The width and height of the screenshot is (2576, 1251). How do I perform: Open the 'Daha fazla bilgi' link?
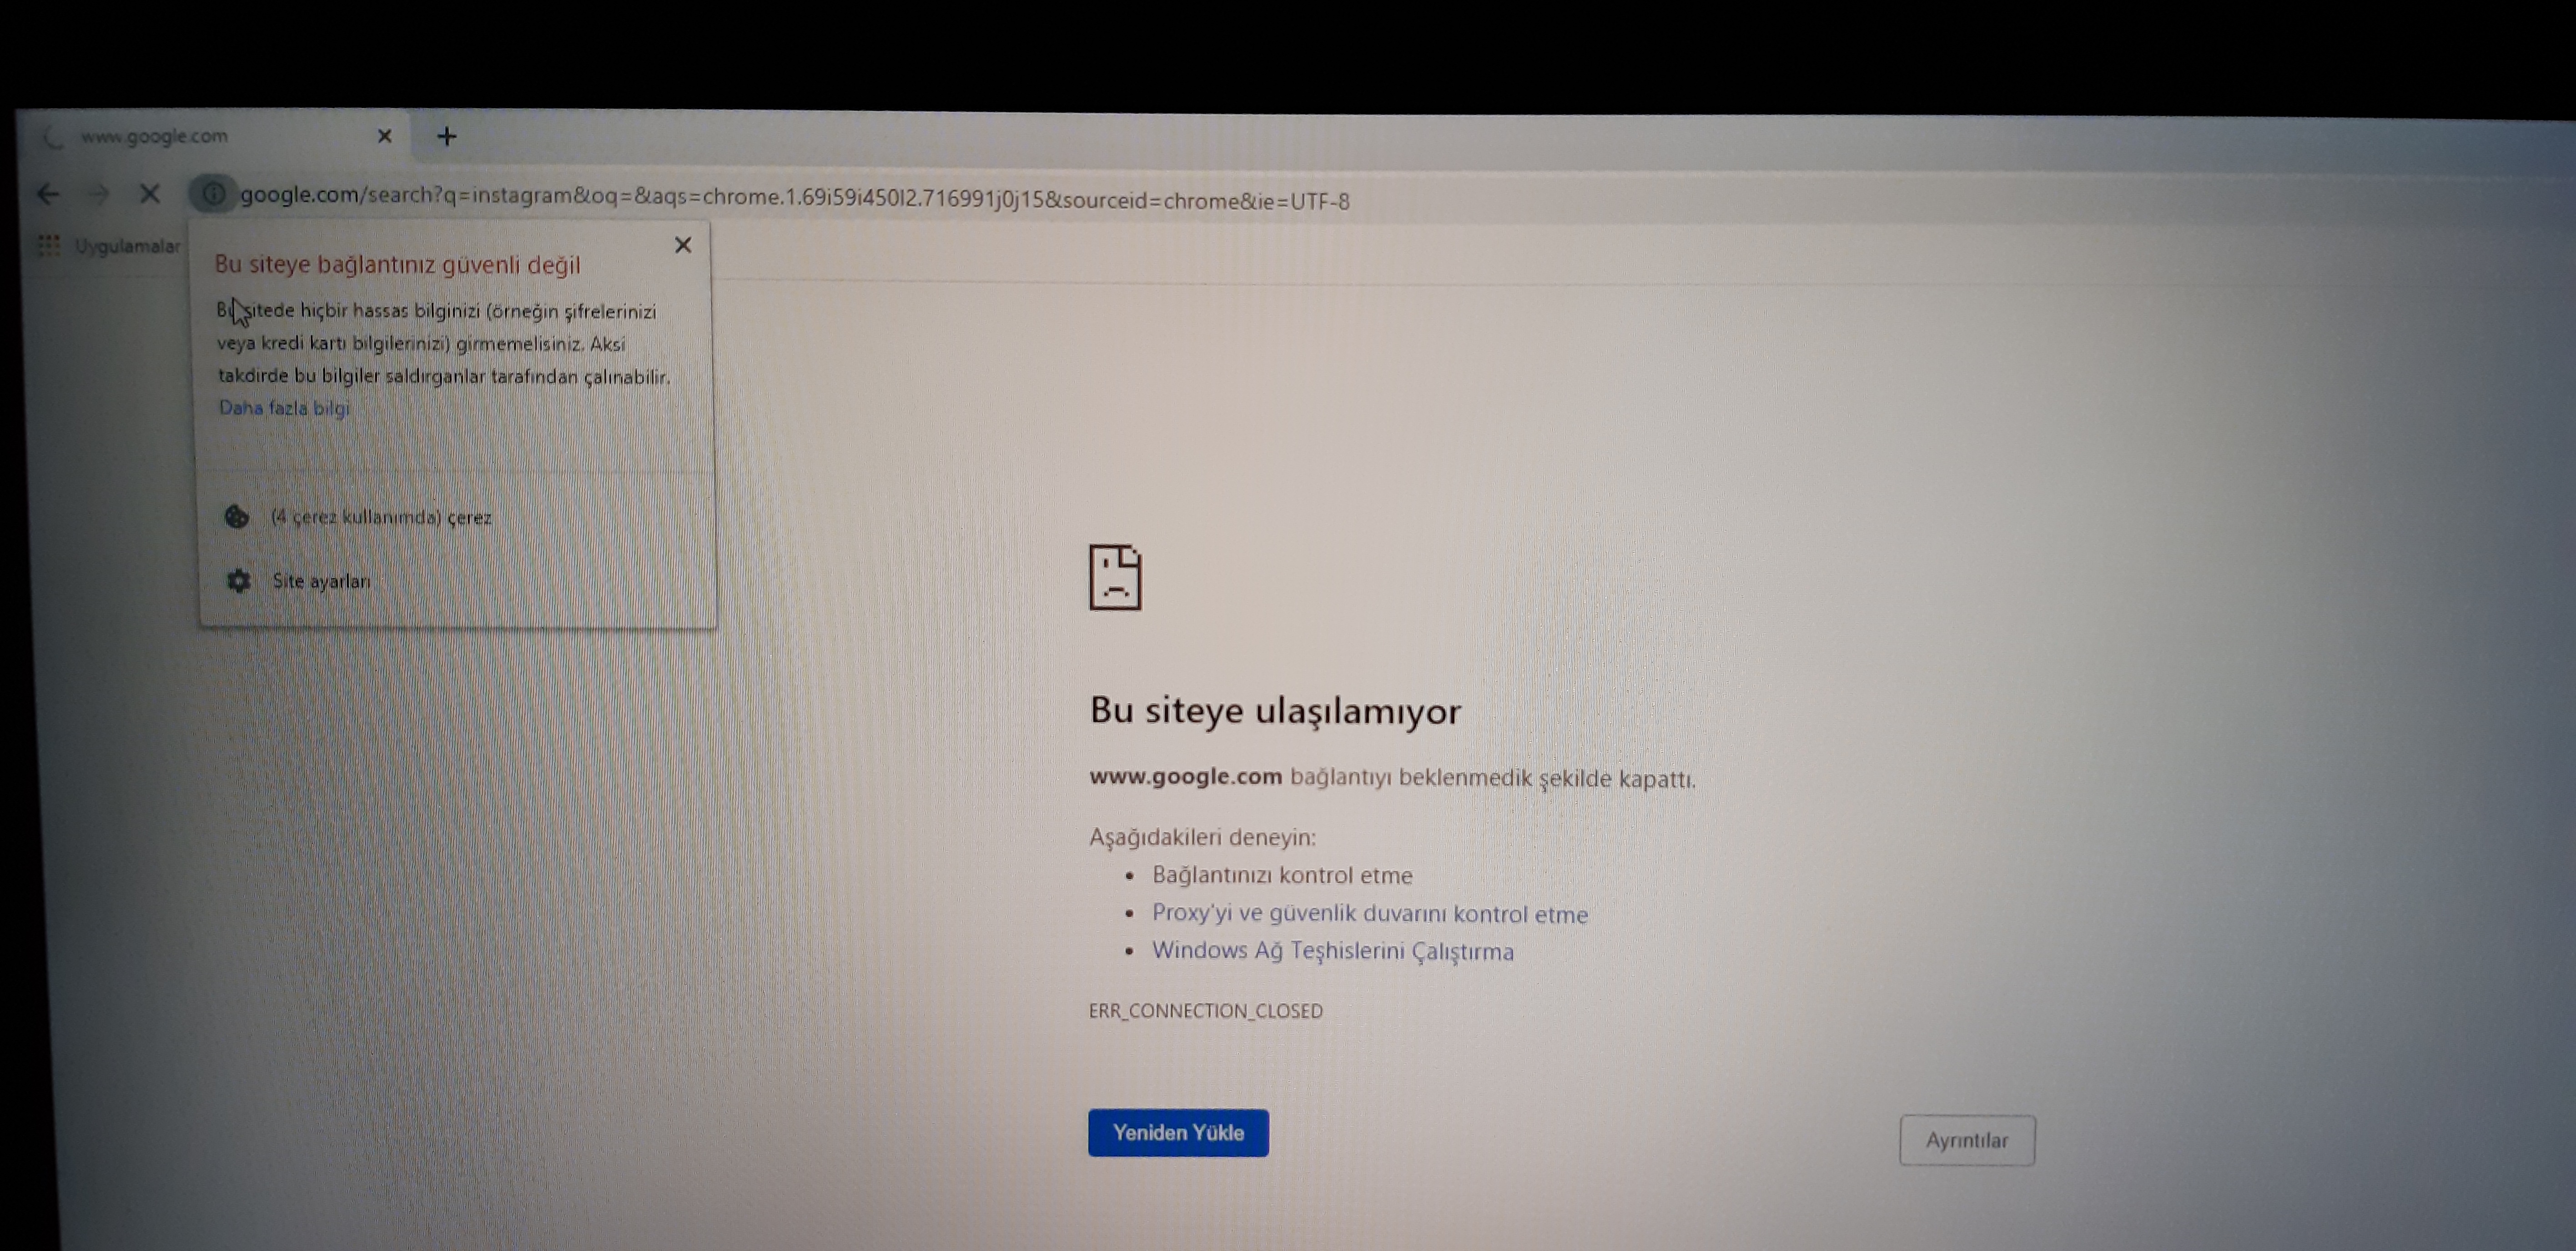click(284, 408)
